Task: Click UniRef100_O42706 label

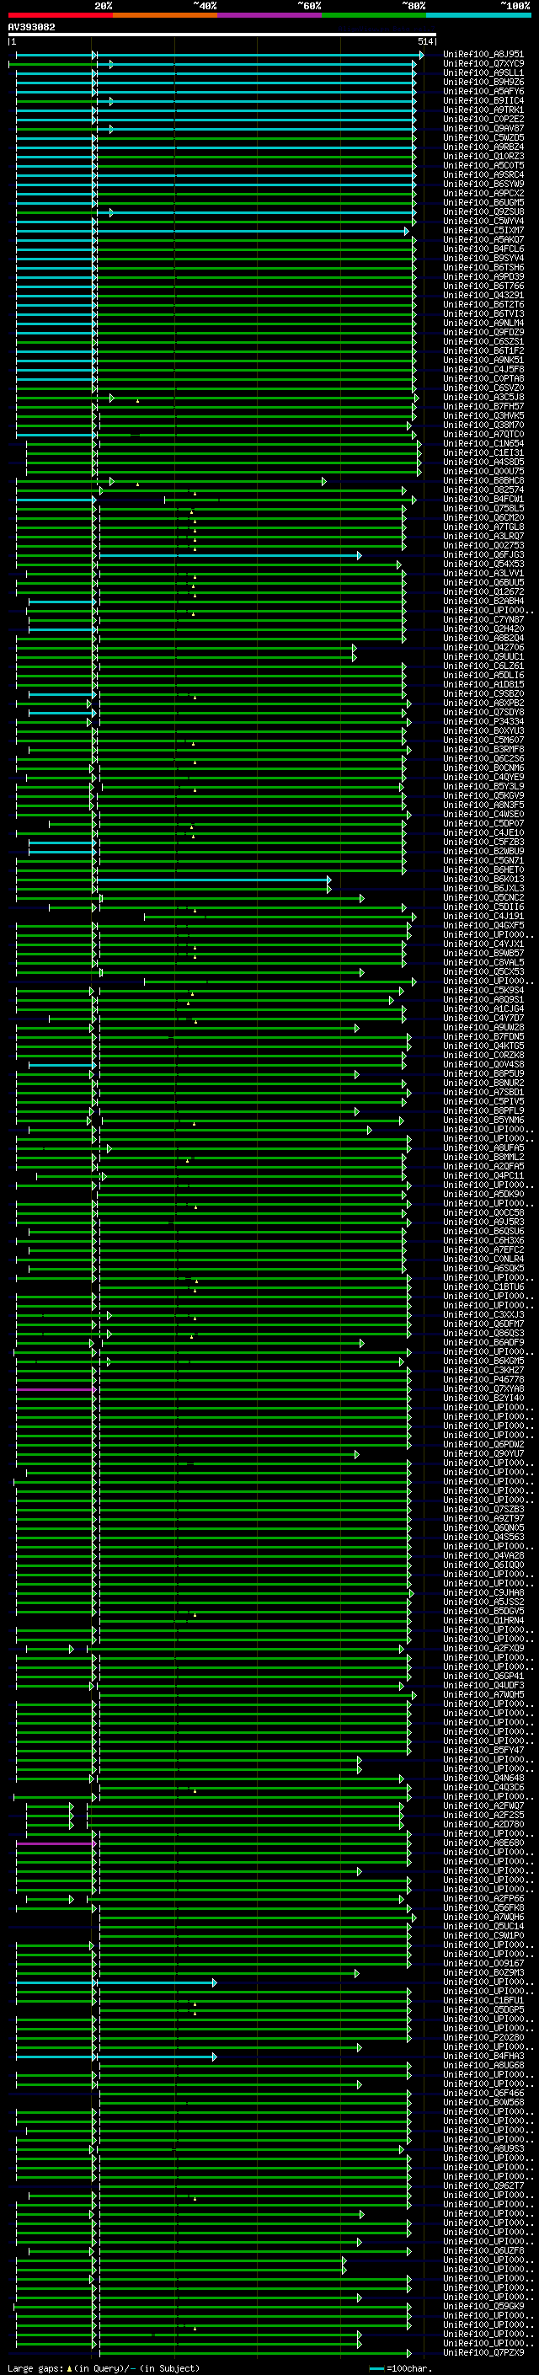Action: pos(483,647)
